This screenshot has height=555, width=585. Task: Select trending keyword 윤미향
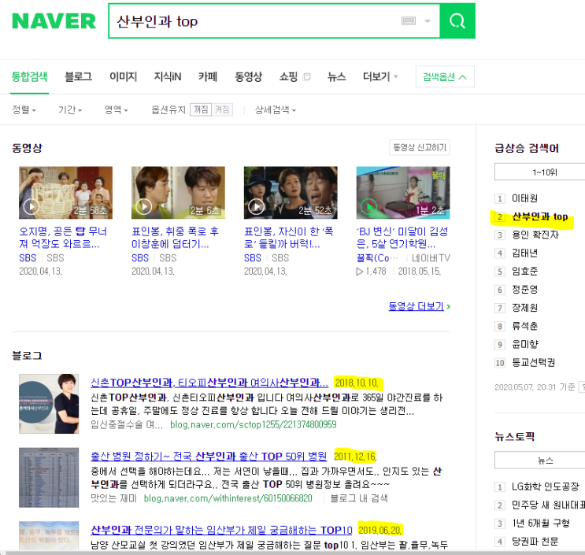pyautogui.click(x=524, y=345)
